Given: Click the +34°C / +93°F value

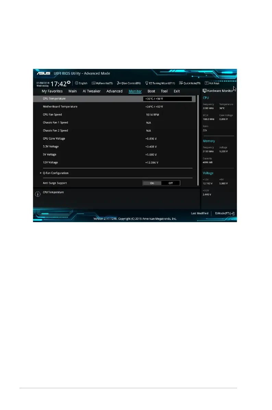Looking at the screenshot, I should [x=154, y=107].
